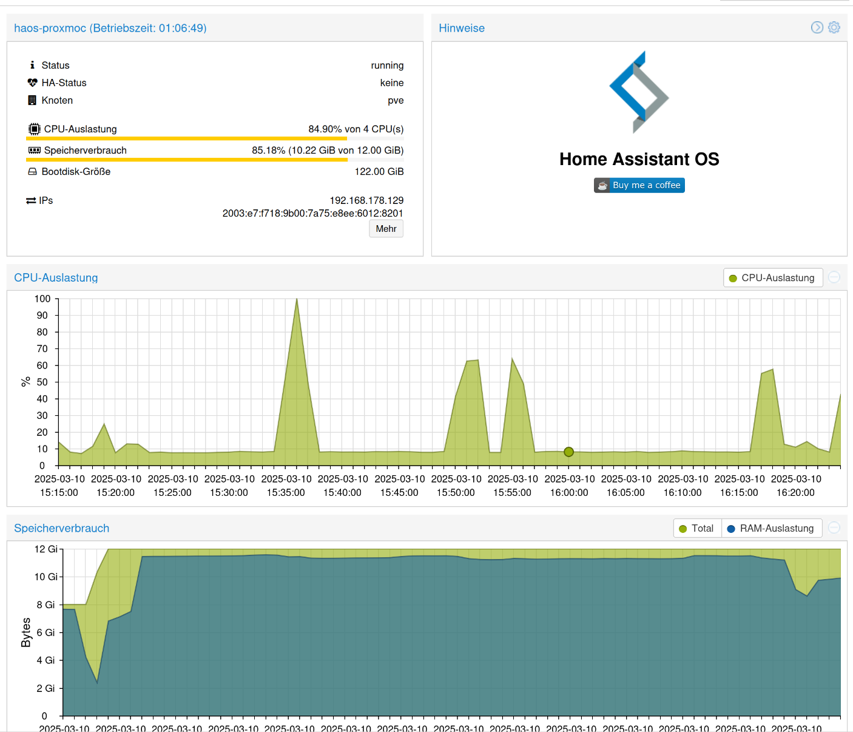Click the gear icon in Hinweise panel

click(x=834, y=27)
